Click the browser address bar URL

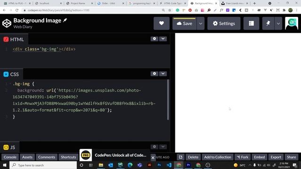(58, 10)
